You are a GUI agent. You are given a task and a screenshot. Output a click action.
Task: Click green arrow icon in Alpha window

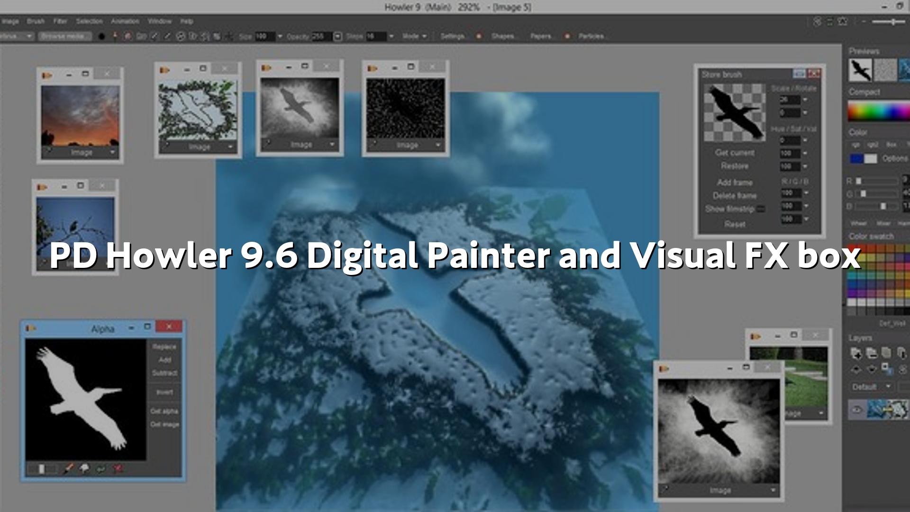pos(101,469)
